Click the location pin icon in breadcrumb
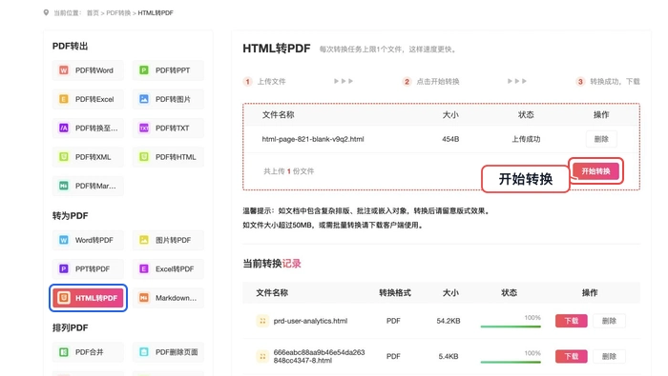Image resolution: width=668 pixels, height=376 pixels. [46, 12]
